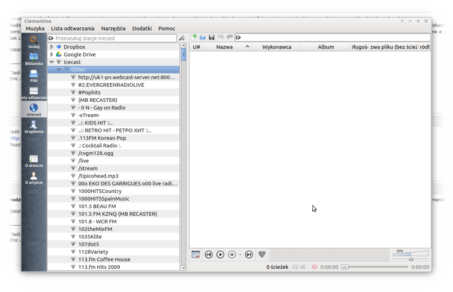
Task: Sort playlist by the Wykonawca column
Action: click(277, 47)
